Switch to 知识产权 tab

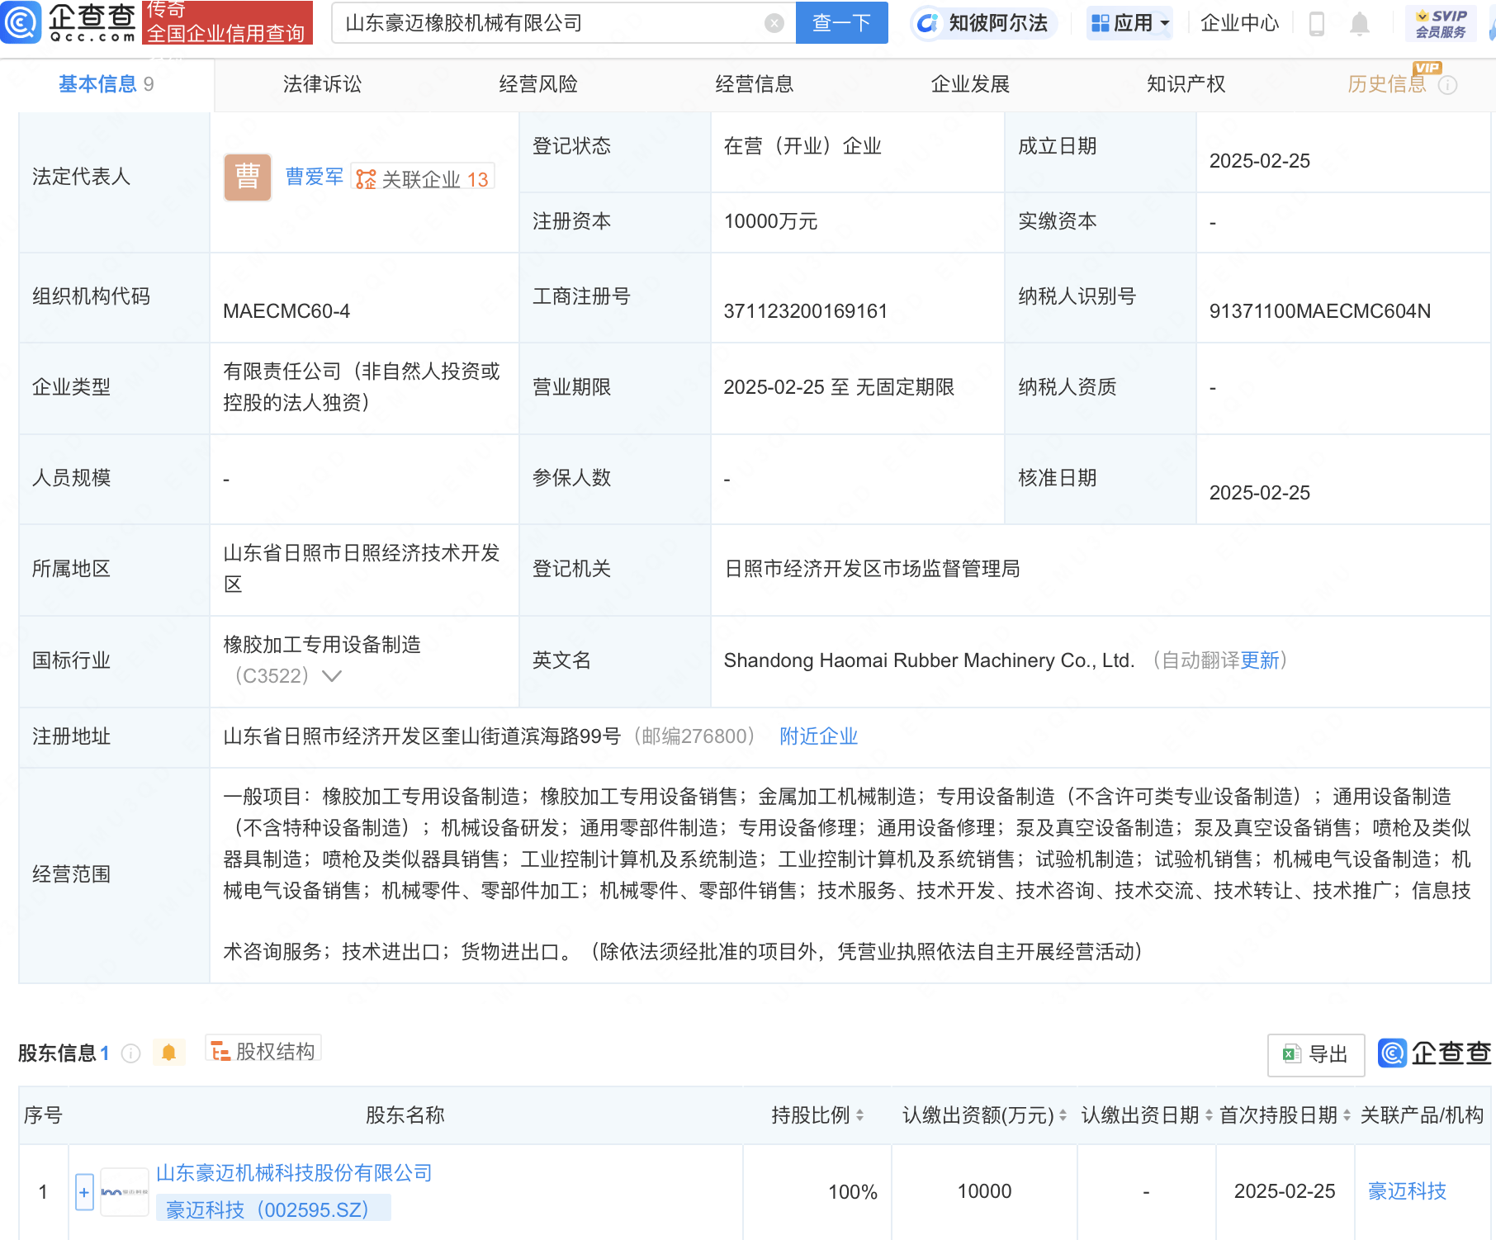(1186, 84)
